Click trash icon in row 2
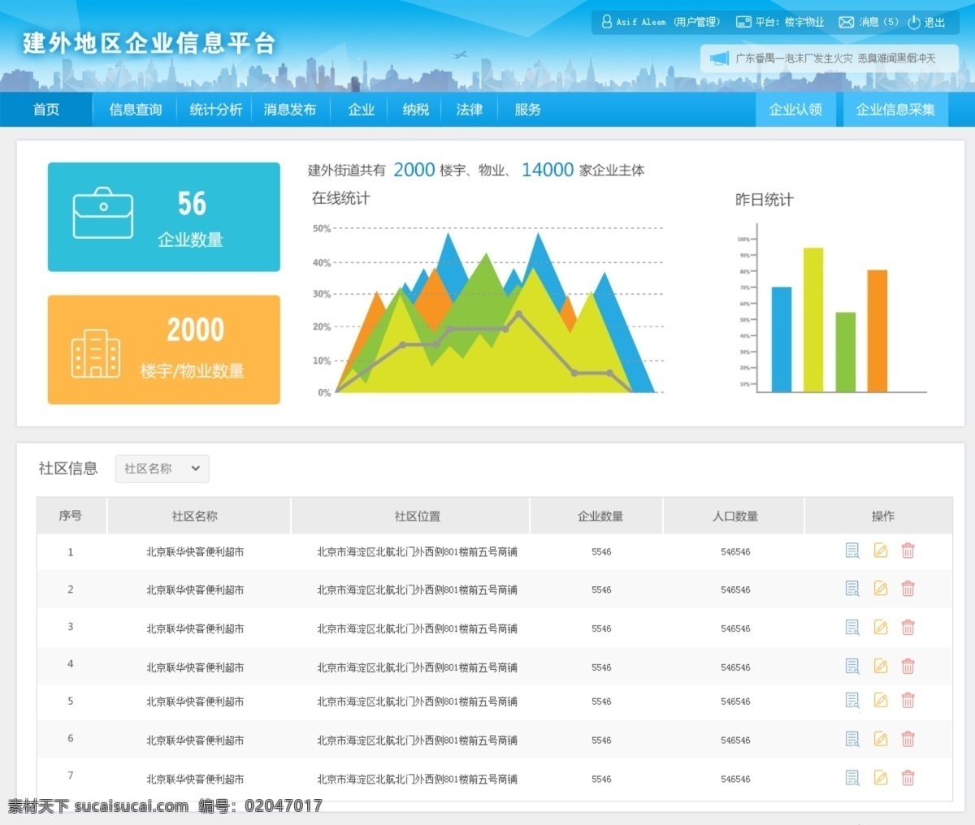The height and width of the screenshot is (825, 975). pos(908,588)
